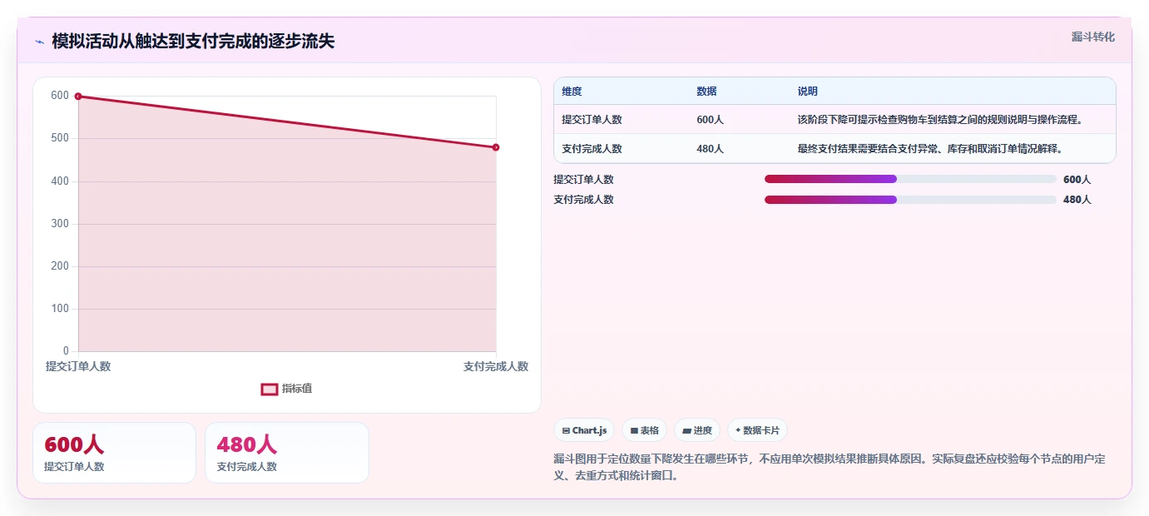1149x516 pixels.
Task: Click the lightning icon beside the title
Action: point(39,42)
